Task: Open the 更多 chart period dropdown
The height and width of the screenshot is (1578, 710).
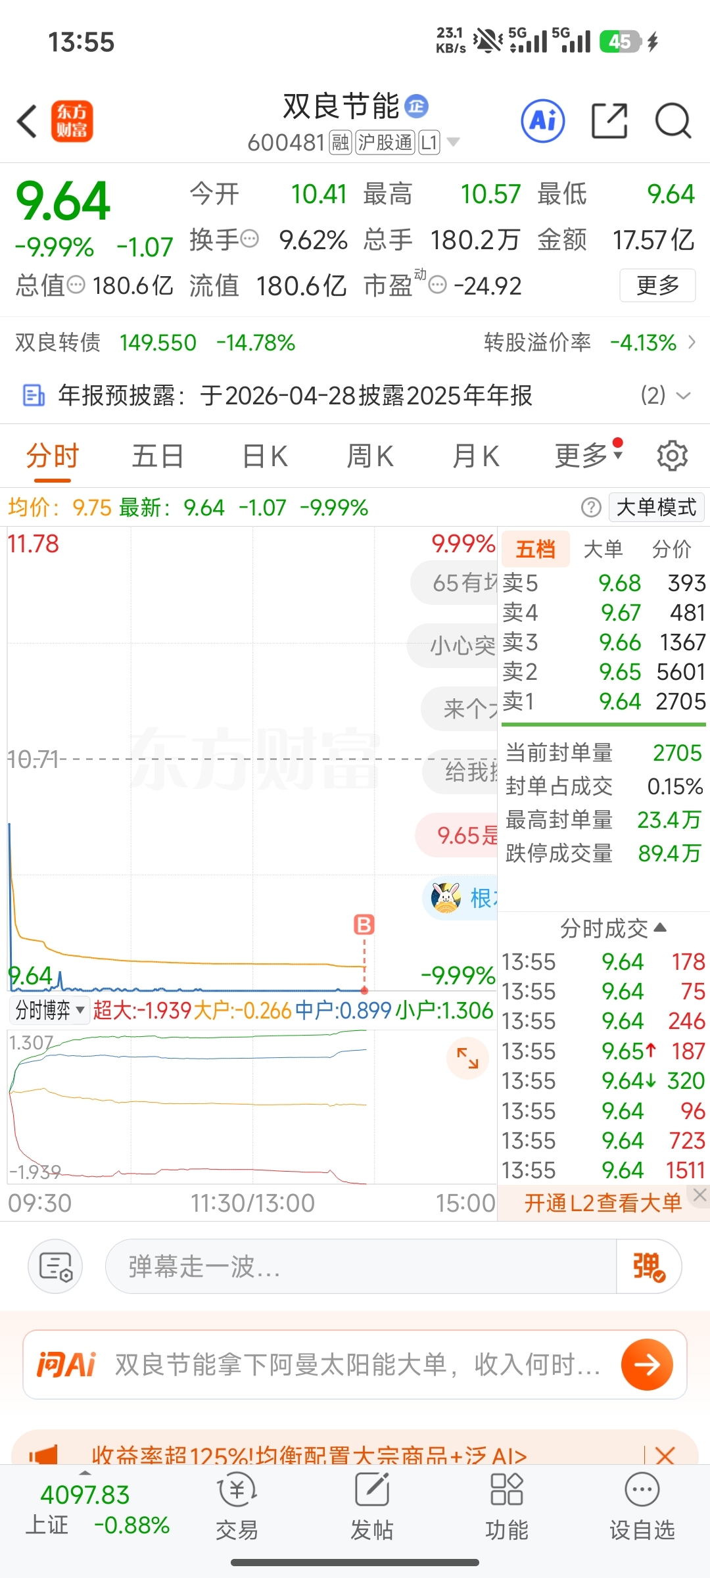Action: pos(588,455)
